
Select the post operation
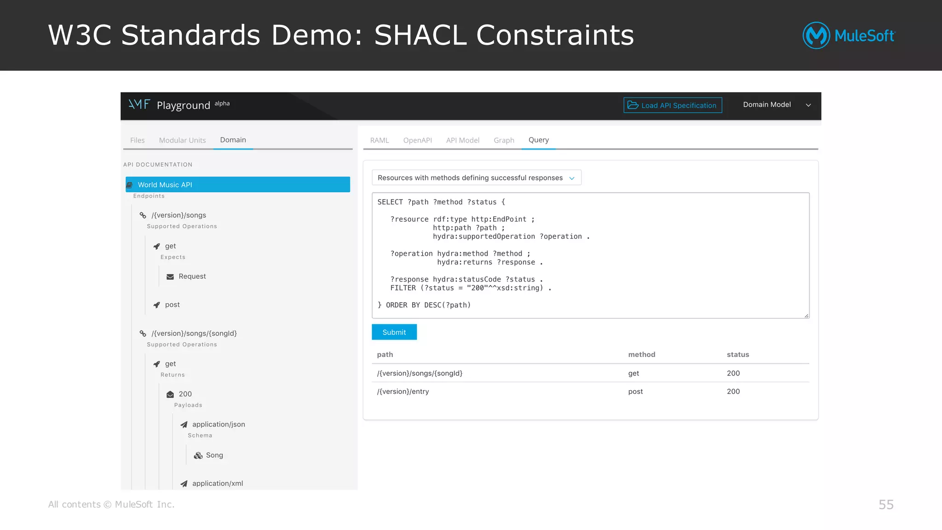[x=172, y=305]
